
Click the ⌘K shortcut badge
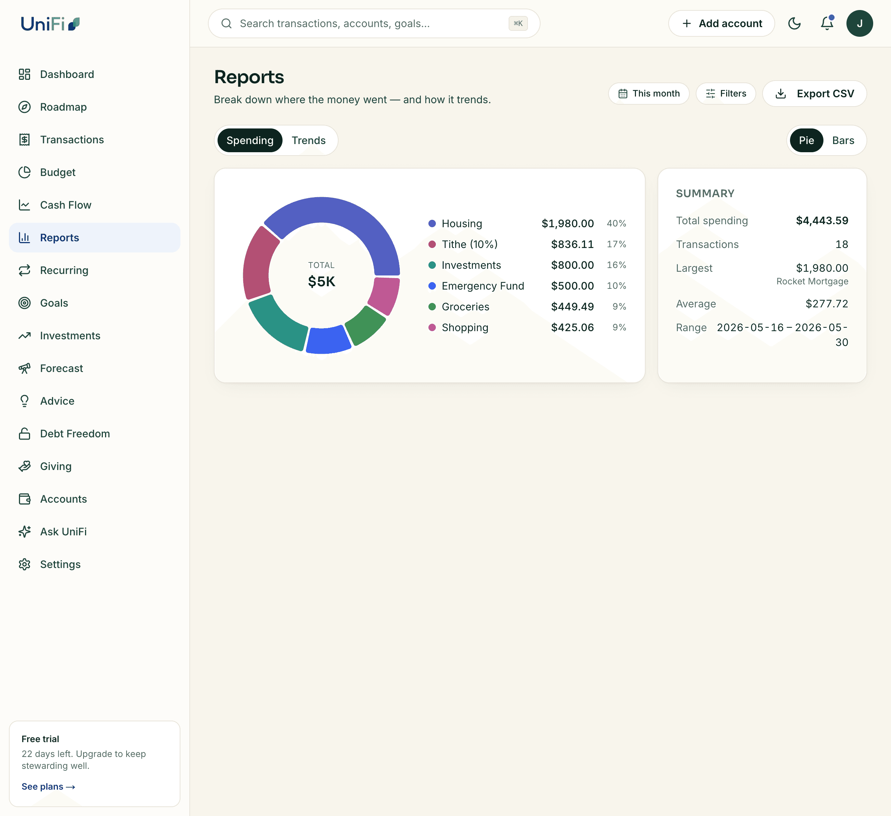518,23
